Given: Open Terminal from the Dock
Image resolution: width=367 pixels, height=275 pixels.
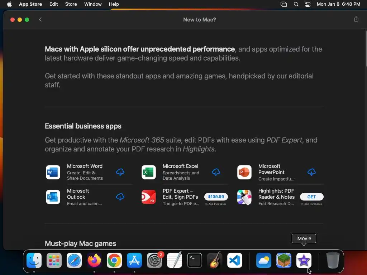Looking at the screenshot, I should (195, 260).
